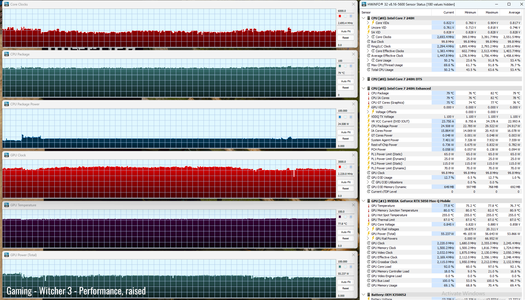Click the lightning icon of PL1 Power Limit (Static)
The width and height of the screenshot is (525, 300).
[x=369, y=154]
